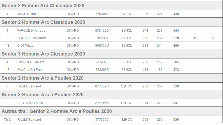Click the Senior 2 Femme Arc Classique heading

pos(43,6)
